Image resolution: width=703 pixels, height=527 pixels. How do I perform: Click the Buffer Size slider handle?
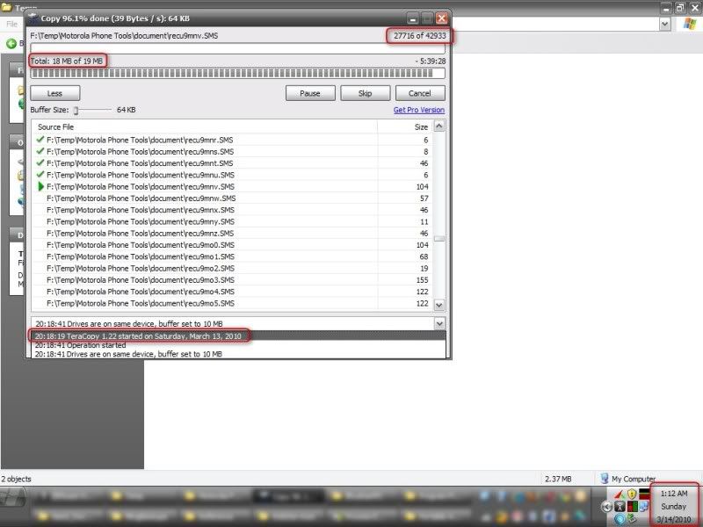click(76, 111)
